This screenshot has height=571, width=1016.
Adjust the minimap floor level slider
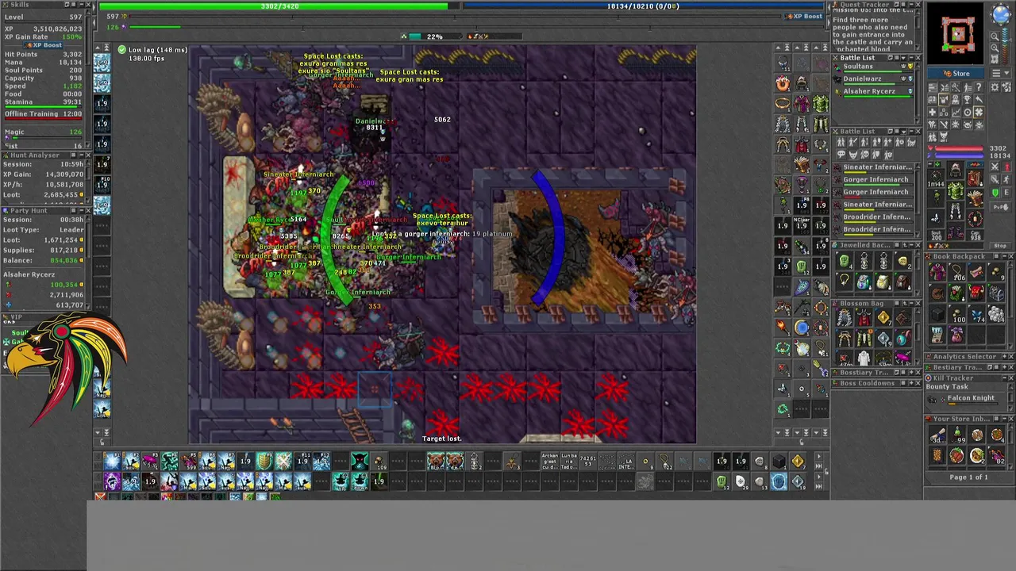click(x=1005, y=46)
